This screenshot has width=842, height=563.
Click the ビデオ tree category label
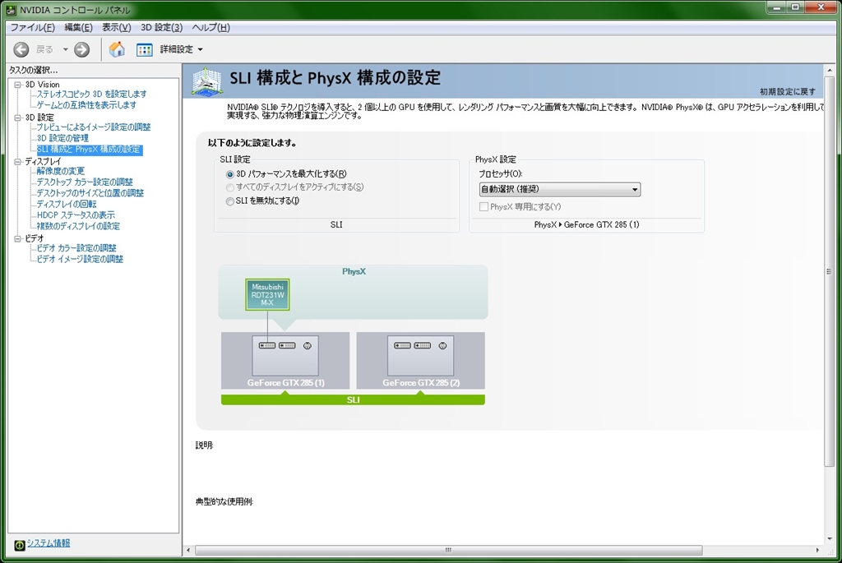click(x=35, y=238)
